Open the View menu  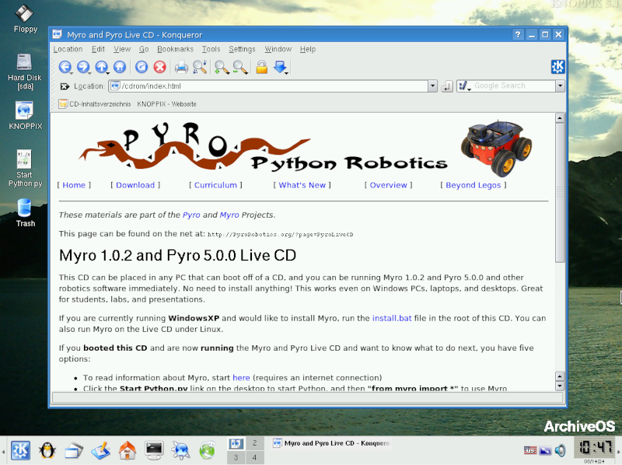pyautogui.click(x=122, y=49)
